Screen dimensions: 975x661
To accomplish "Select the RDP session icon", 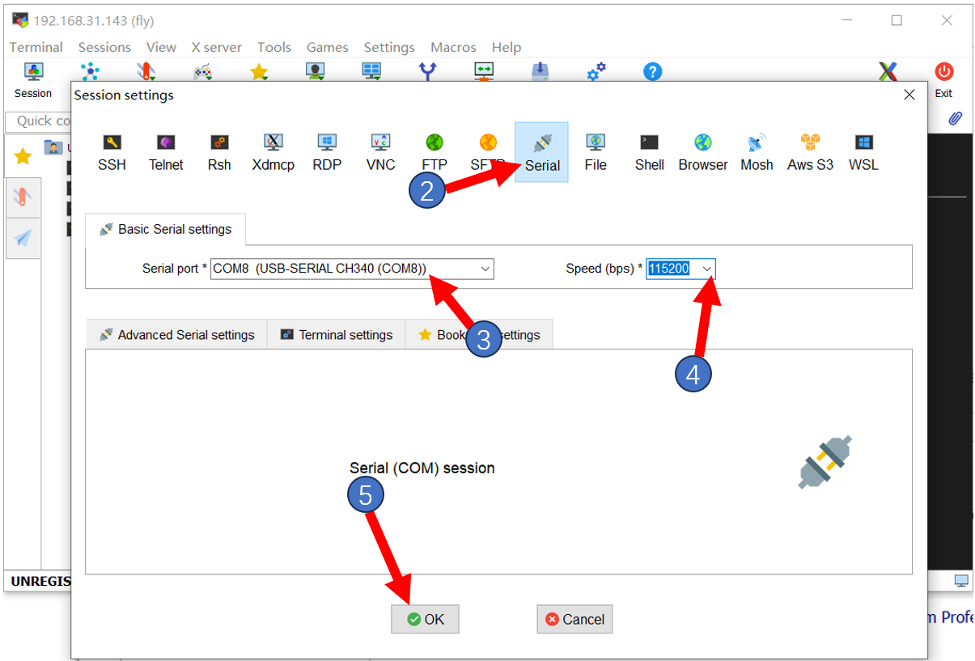I will (327, 152).
